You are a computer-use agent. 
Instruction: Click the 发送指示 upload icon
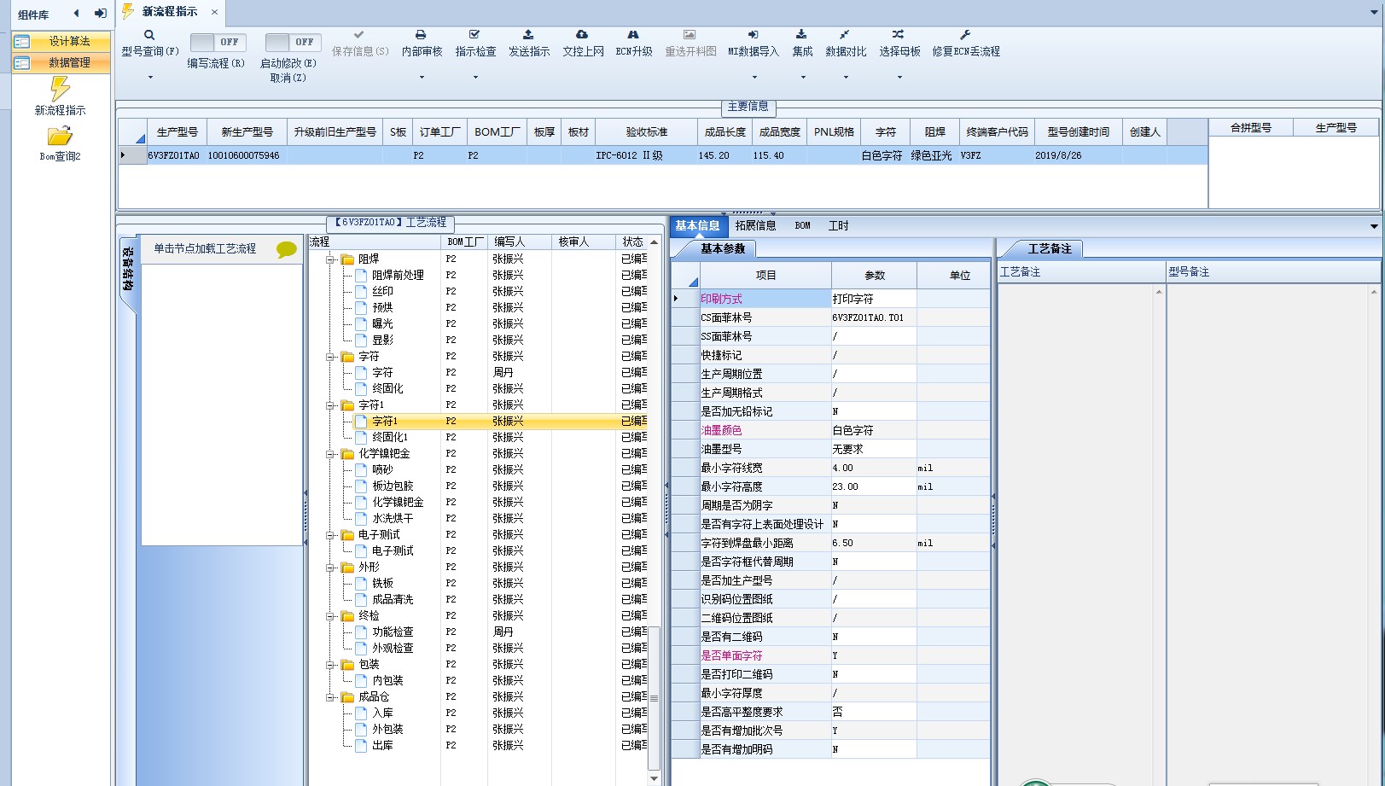click(528, 35)
